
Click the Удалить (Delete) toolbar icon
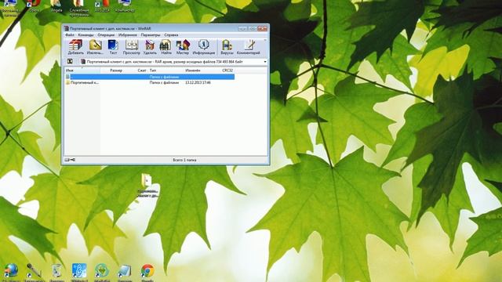(150, 47)
